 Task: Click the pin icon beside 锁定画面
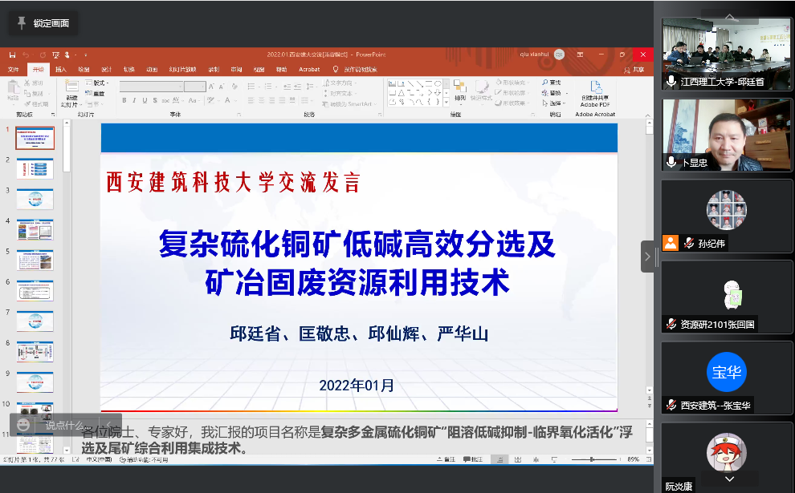(21, 23)
